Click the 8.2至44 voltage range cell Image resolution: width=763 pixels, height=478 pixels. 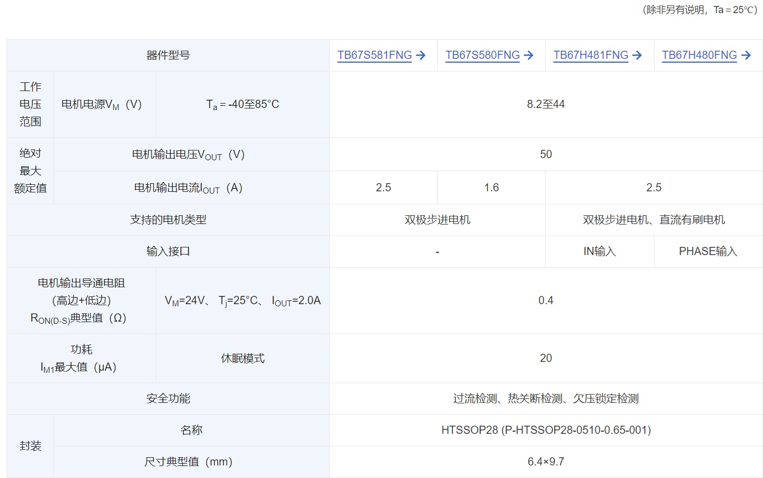click(x=546, y=104)
